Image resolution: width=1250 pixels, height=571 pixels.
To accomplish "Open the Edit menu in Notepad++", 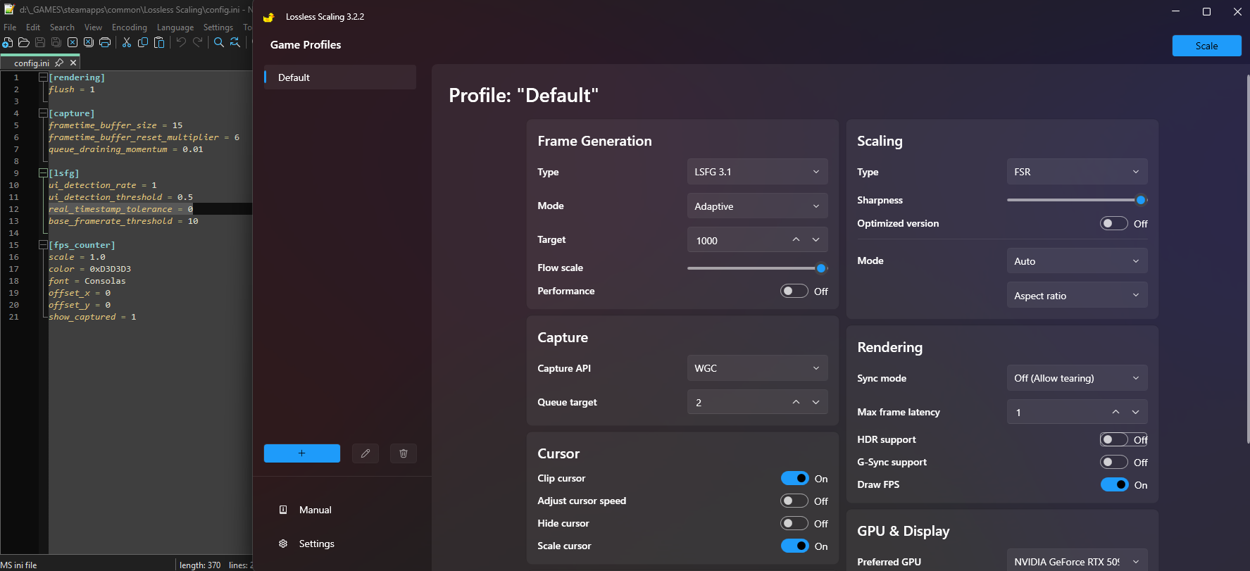I will click(x=33, y=27).
